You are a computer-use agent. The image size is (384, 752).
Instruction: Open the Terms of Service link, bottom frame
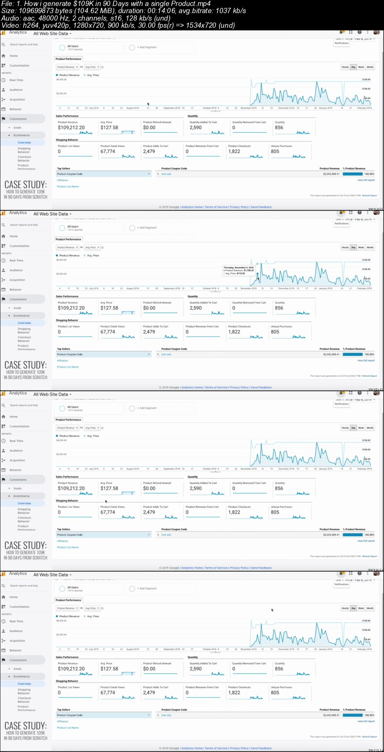(x=216, y=748)
